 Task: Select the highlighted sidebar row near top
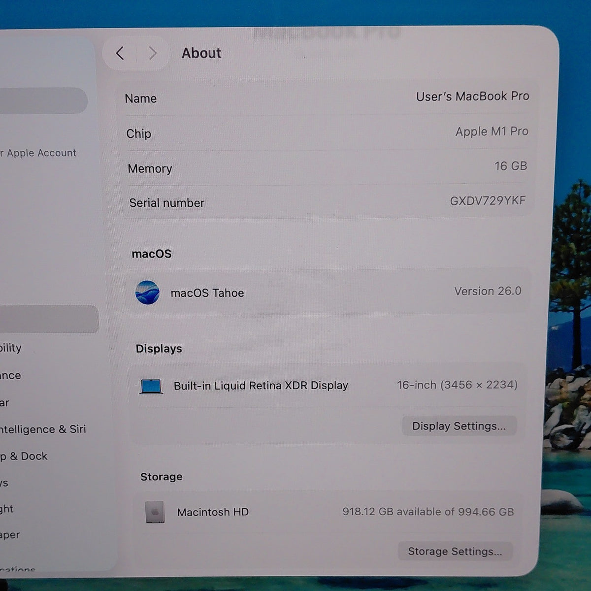click(x=44, y=100)
